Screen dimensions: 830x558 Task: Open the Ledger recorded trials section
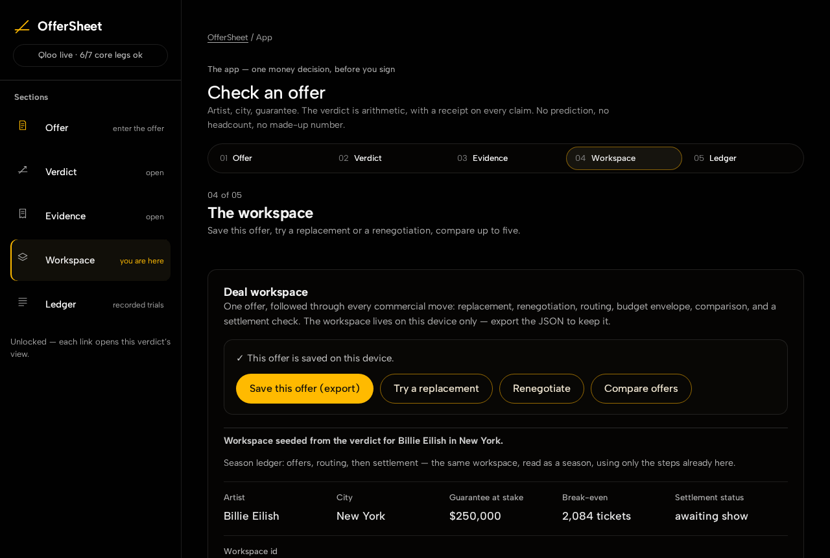91,304
